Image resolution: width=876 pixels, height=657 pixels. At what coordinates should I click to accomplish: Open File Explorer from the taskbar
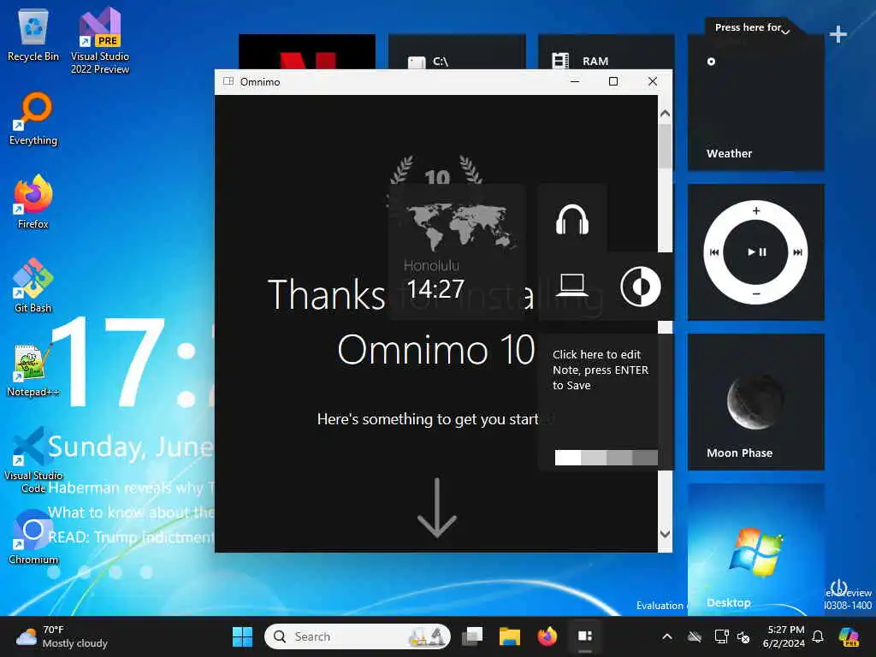point(510,636)
